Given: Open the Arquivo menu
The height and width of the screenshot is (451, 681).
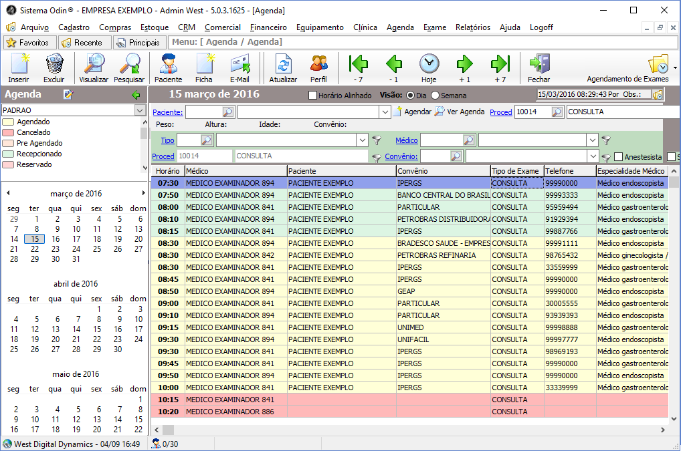Looking at the screenshot, I should point(34,27).
